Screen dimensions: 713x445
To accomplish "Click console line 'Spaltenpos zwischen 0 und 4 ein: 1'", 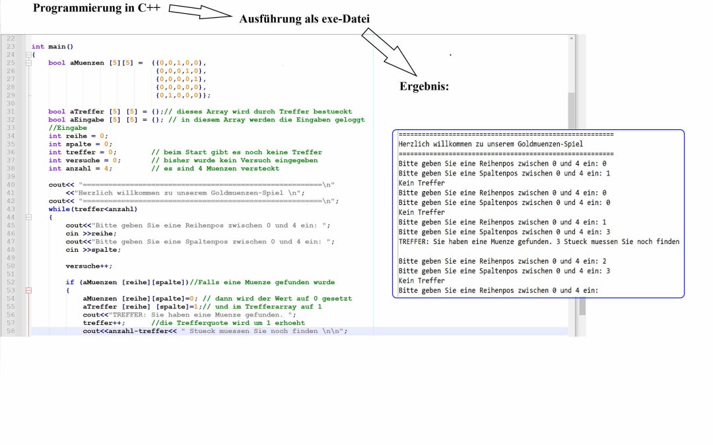I will pyautogui.click(x=545, y=173).
